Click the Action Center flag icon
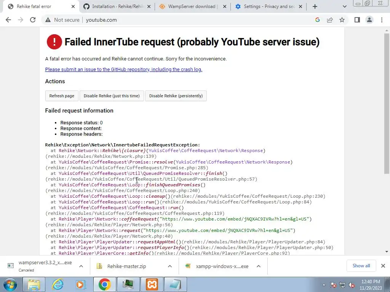The height and width of the screenshot is (292, 390). click(x=333, y=285)
